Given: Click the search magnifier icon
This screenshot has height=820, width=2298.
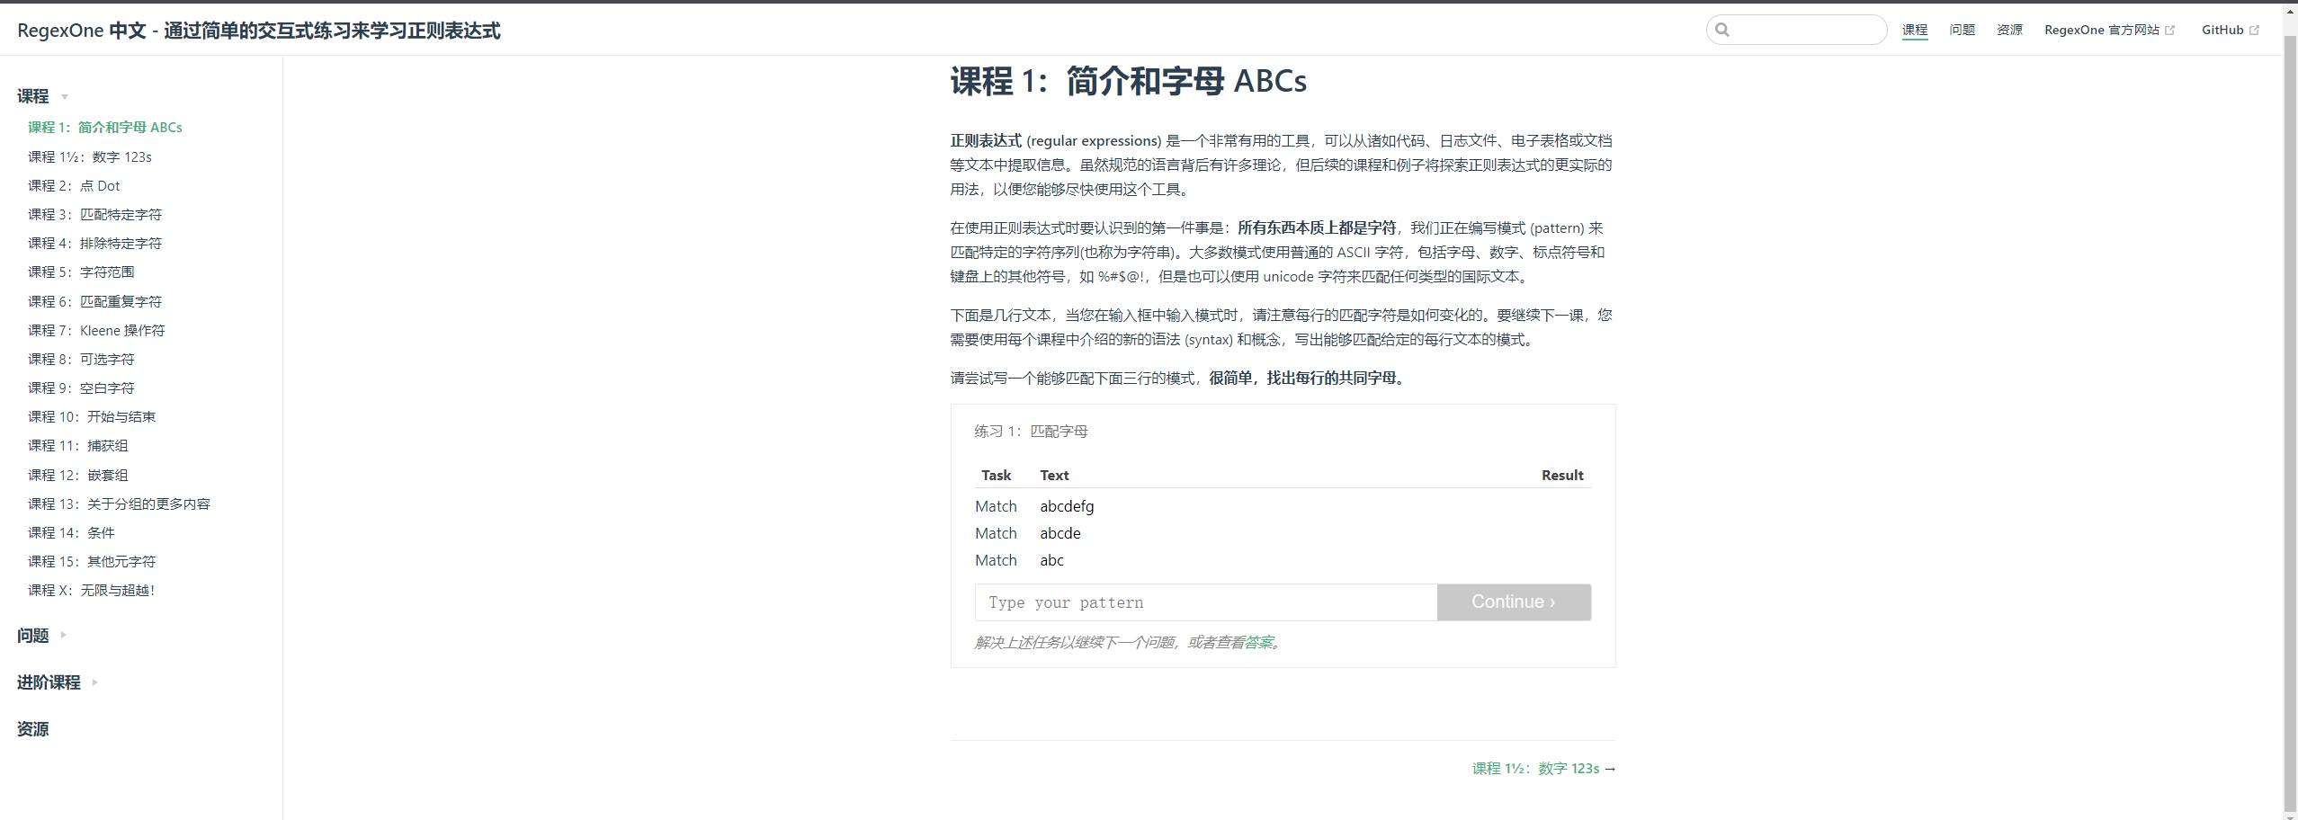Looking at the screenshot, I should coord(1724,29).
